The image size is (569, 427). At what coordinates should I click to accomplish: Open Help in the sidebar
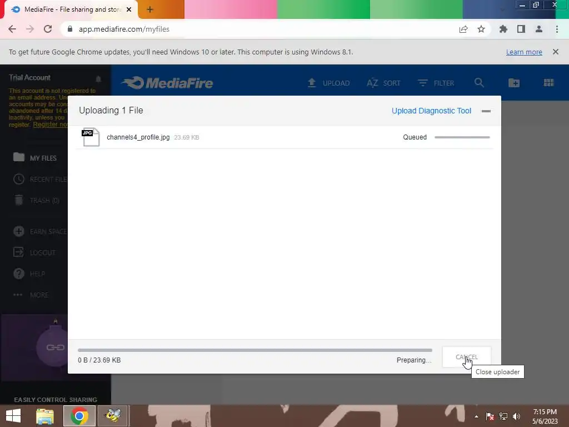(29, 274)
